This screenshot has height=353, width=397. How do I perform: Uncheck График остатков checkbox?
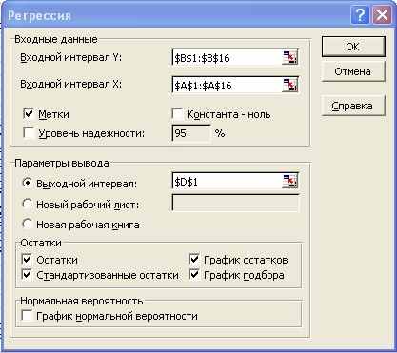(194, 259)
